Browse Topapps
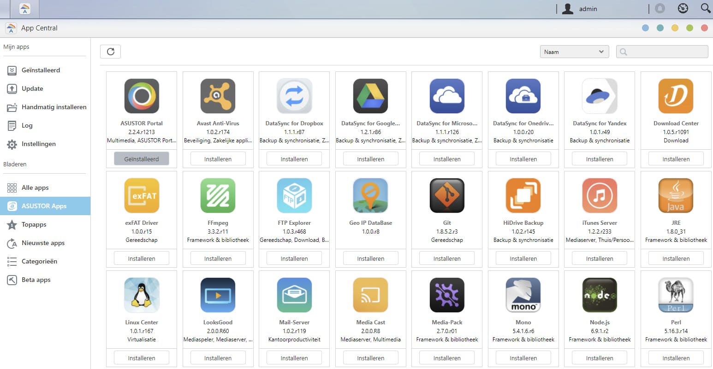The width and height of the screenshot is (713, 369). 45,224
